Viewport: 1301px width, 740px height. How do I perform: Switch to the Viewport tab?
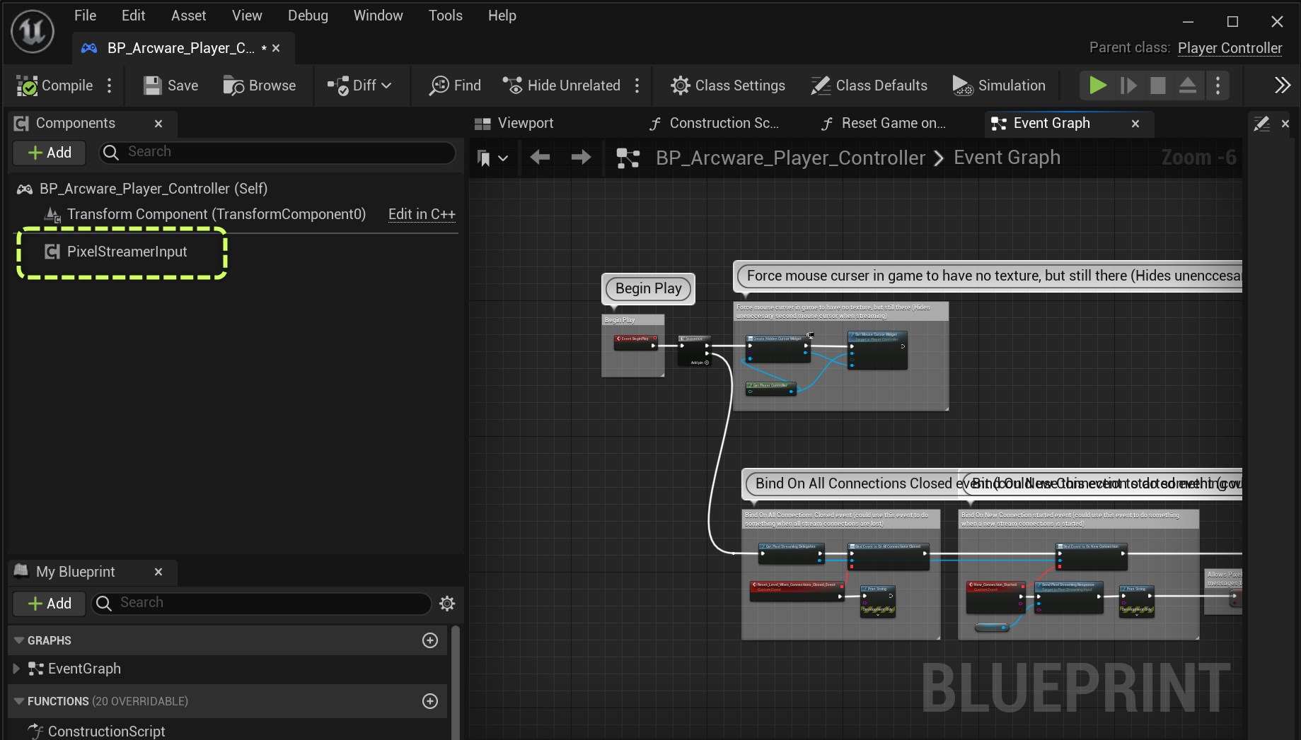514,124
